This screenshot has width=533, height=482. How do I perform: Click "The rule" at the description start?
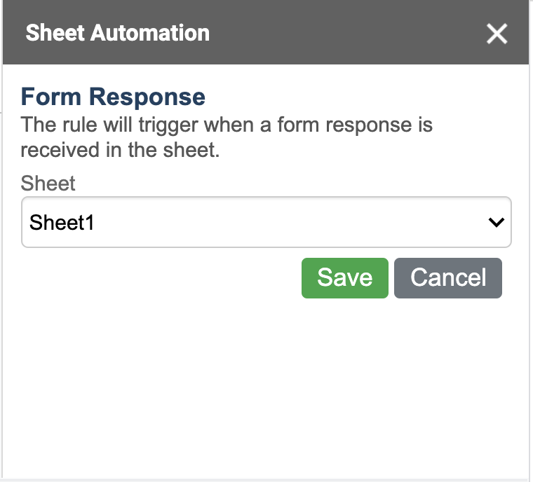pyautogui.click(x=53, y=126)
